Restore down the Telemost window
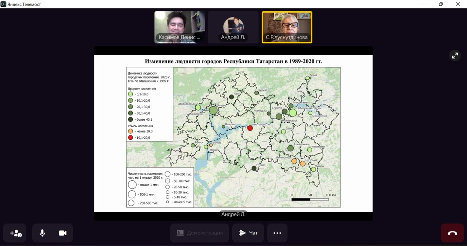 (441, 4)
